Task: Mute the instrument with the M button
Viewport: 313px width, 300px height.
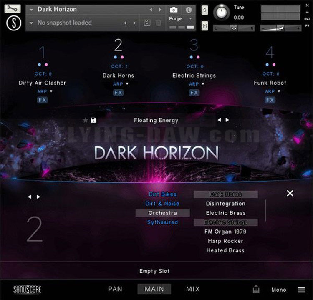Action: click(204, 26)
